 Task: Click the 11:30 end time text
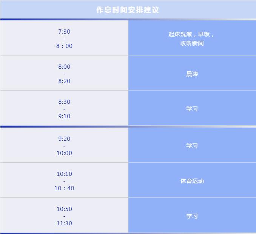pos(64,223)
